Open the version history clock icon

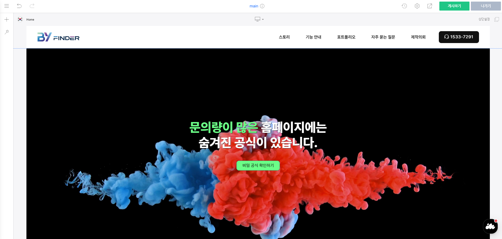click(404, 6)
